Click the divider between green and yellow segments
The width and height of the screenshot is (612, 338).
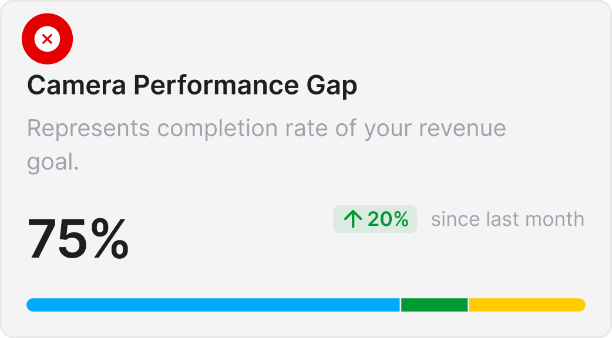(468, 305)
